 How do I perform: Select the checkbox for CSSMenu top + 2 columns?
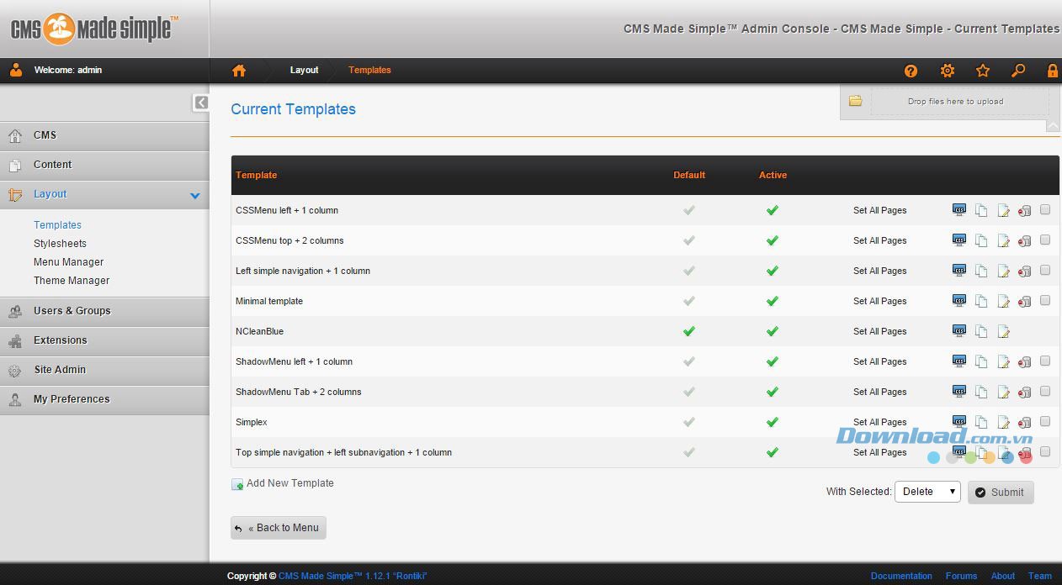pyautogui.click(x=1045, y=240)
